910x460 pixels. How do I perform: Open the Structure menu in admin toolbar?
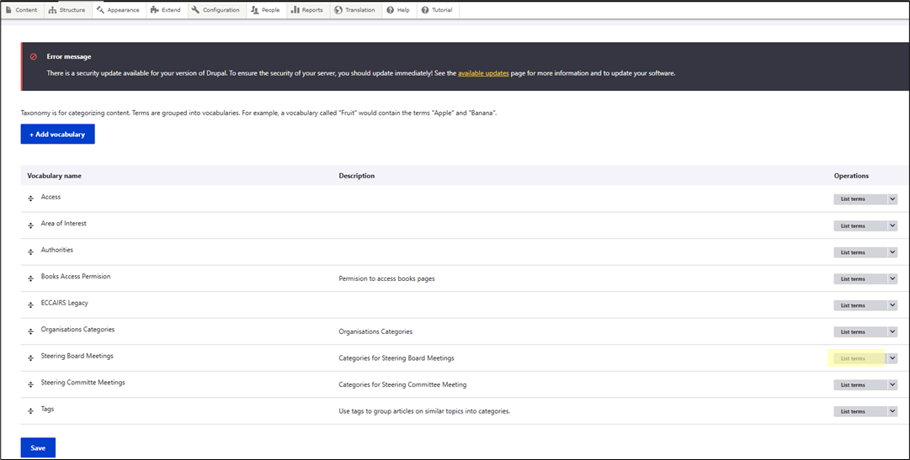[x=66, y=10]
